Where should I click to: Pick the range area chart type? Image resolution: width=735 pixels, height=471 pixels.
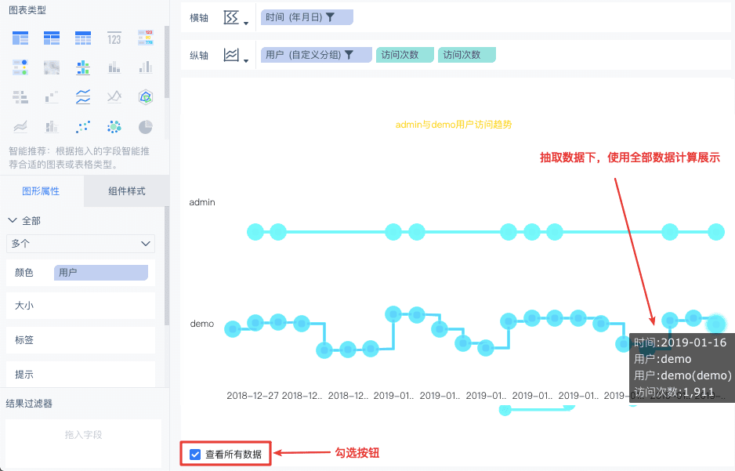pyautogui.click(x=20, y=126)
